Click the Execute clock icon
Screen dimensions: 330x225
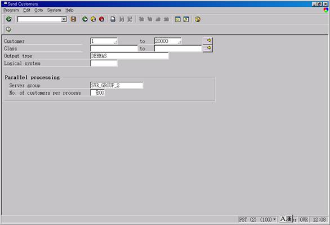click(x=8, y=29)
